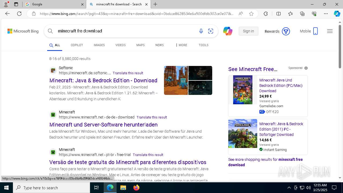Switch to VIDEOS search tab
The width and height of the screenshot is (343, 193).
tap(121, 45)
